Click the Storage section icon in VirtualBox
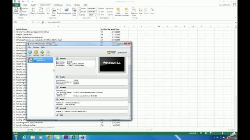The image size is (250, 140). tap(57, 87)
